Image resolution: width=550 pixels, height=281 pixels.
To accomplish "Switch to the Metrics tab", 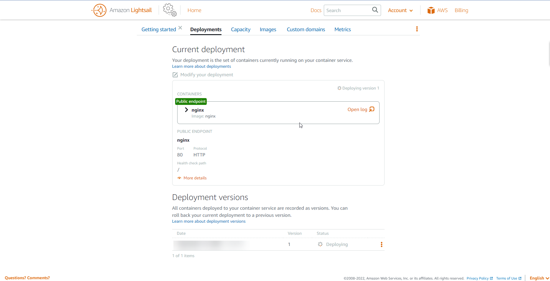I will click(342, 29).
